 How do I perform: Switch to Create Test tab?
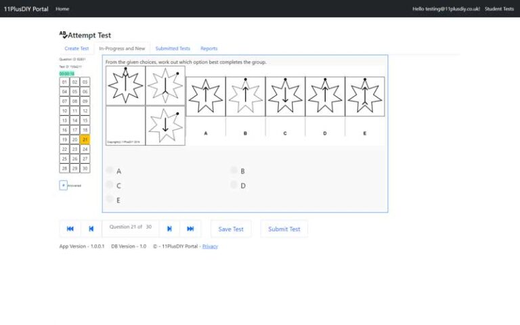pyautogui.click(x=77, y=49)
